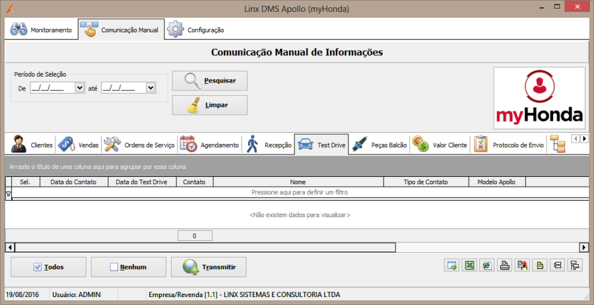
Task: Select the Test Drive tab
Action: pos(321,144)
